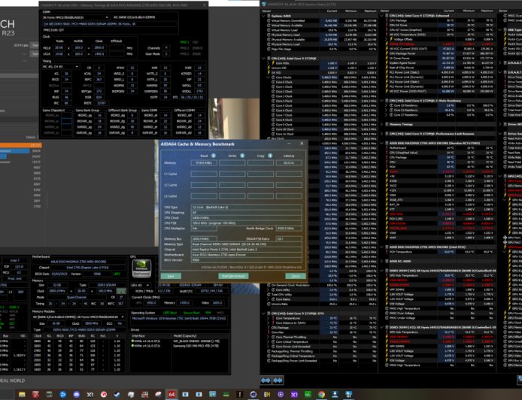Click the Samsung SSD 990 PRO drive row
The width and height of the screenshot is (522, 400).
[x=180, y=346]
